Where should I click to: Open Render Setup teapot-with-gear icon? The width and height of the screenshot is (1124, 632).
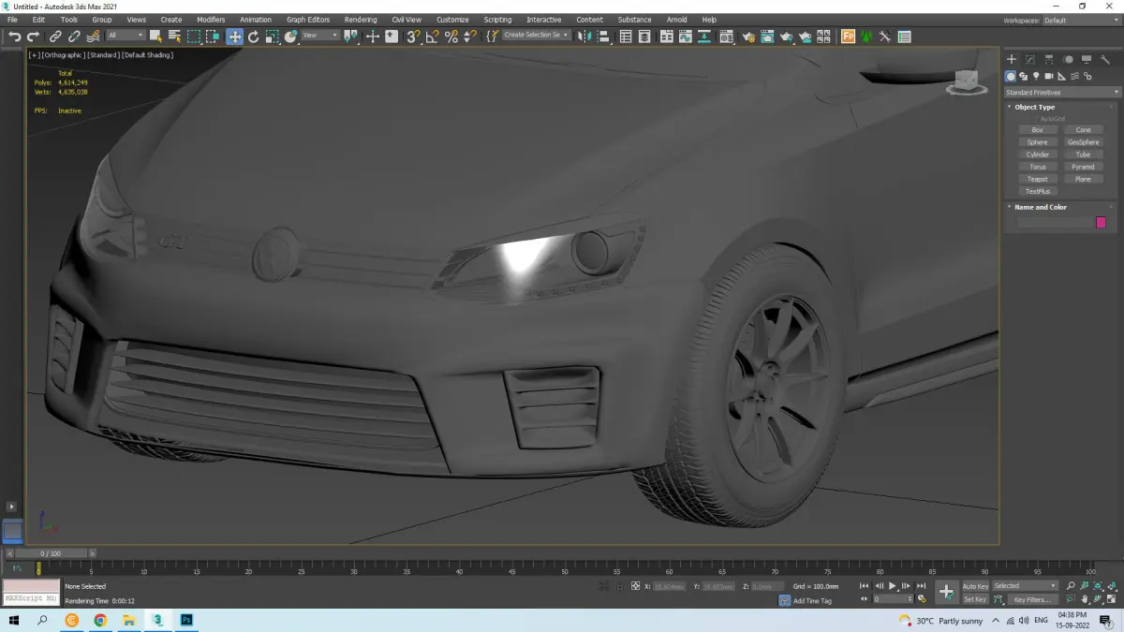point(748,37)
